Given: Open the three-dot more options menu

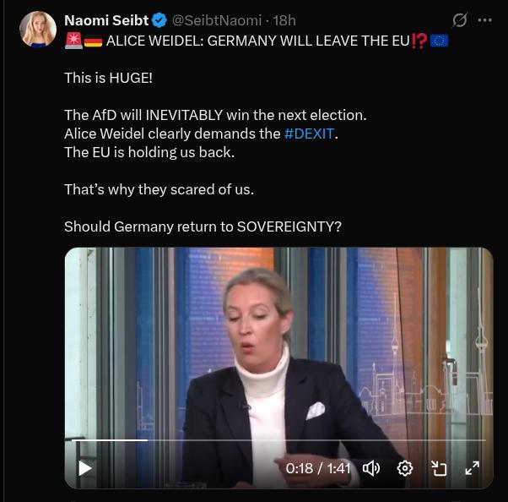Looking at the screenshot, I should (x=484, y=20).
